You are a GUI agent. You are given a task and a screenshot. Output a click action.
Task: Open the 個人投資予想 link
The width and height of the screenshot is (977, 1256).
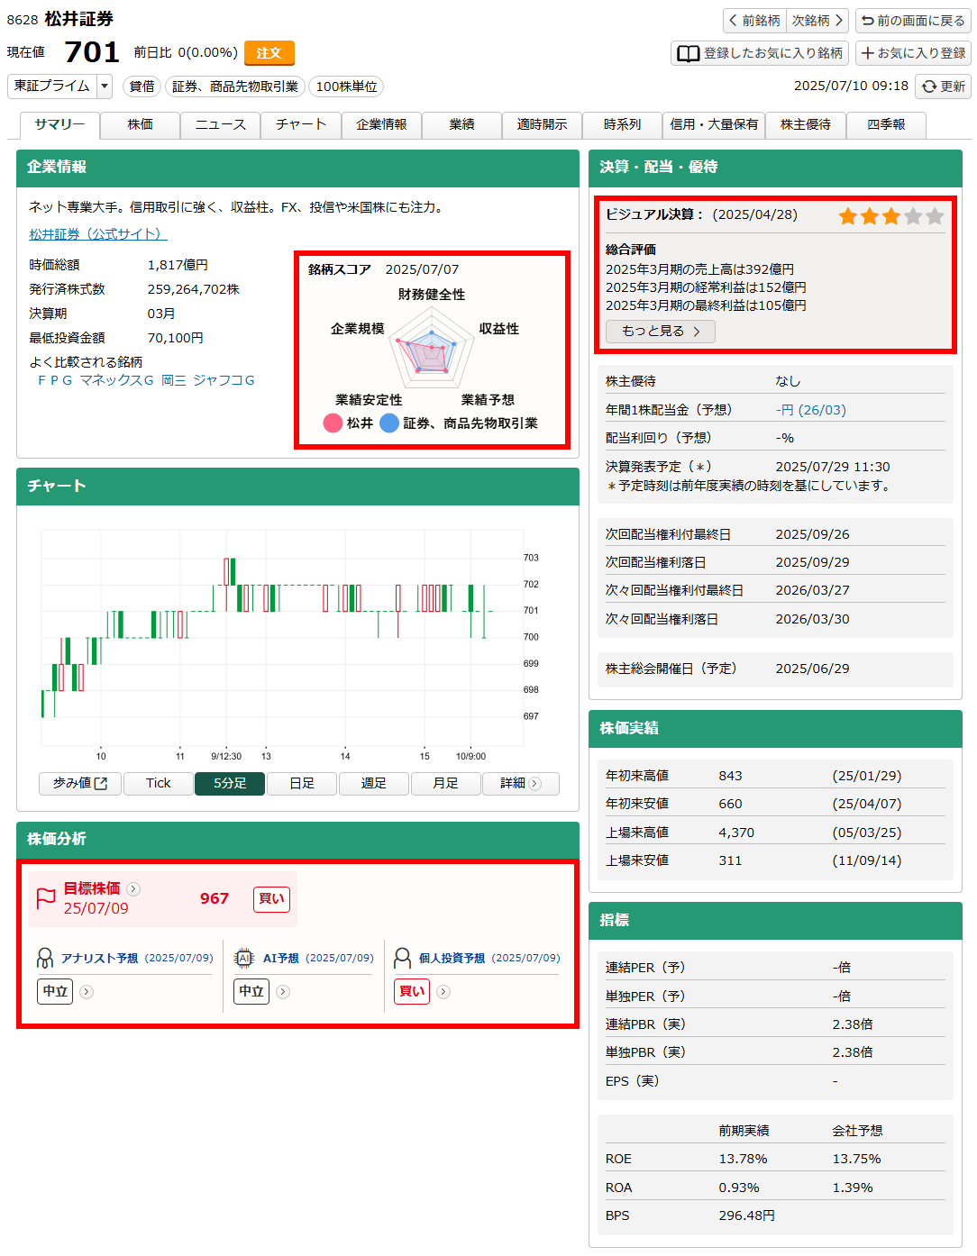(452, 958)
